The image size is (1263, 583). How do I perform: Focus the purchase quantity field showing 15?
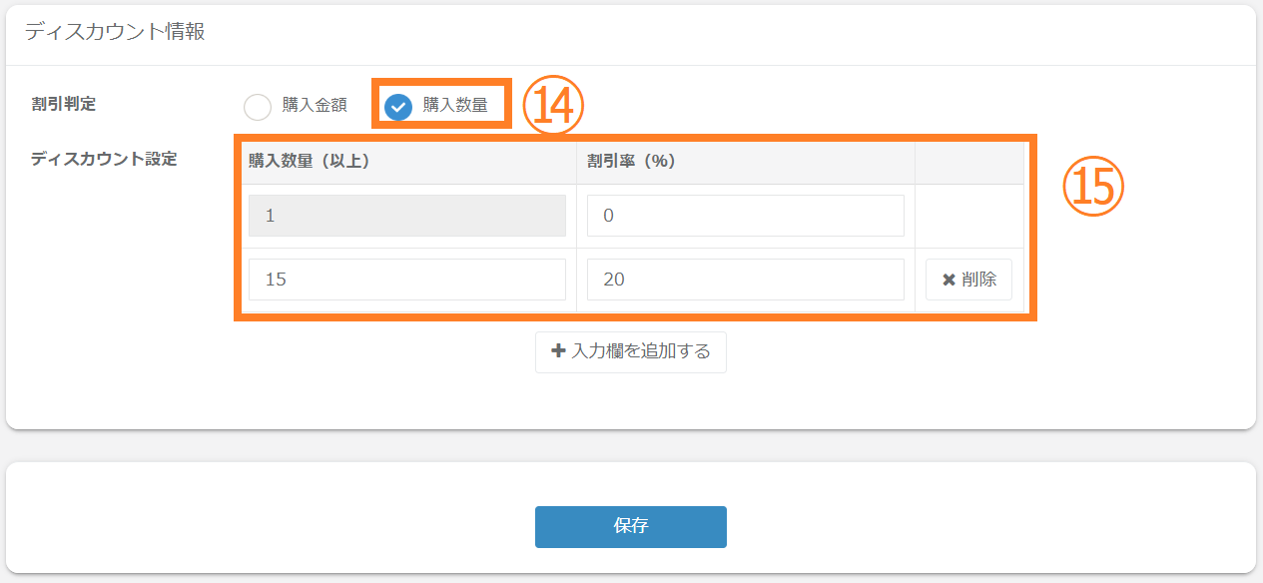(407, 280)
